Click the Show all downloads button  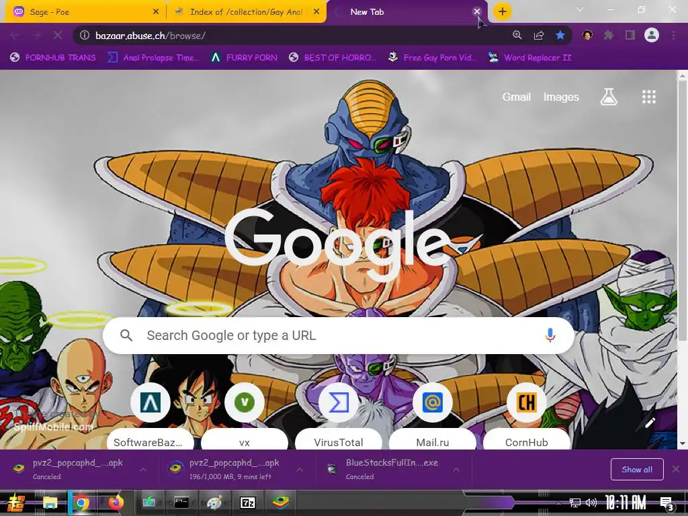[637, 470]
